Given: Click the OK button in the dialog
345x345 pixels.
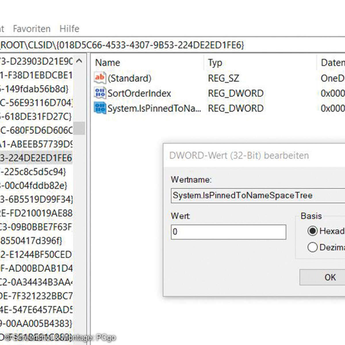Looking at the screenshot, I should coord(329,277).
